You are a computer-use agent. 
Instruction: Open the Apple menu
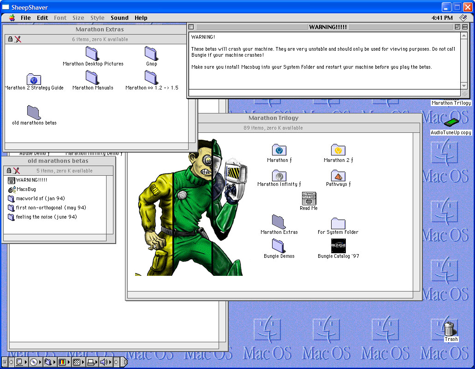click(x=12, y=18)
